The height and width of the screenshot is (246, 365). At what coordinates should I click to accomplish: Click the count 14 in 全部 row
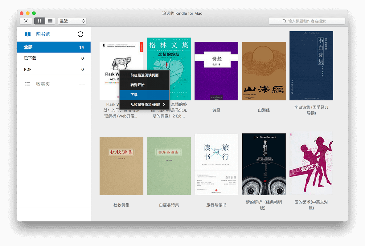81,47
